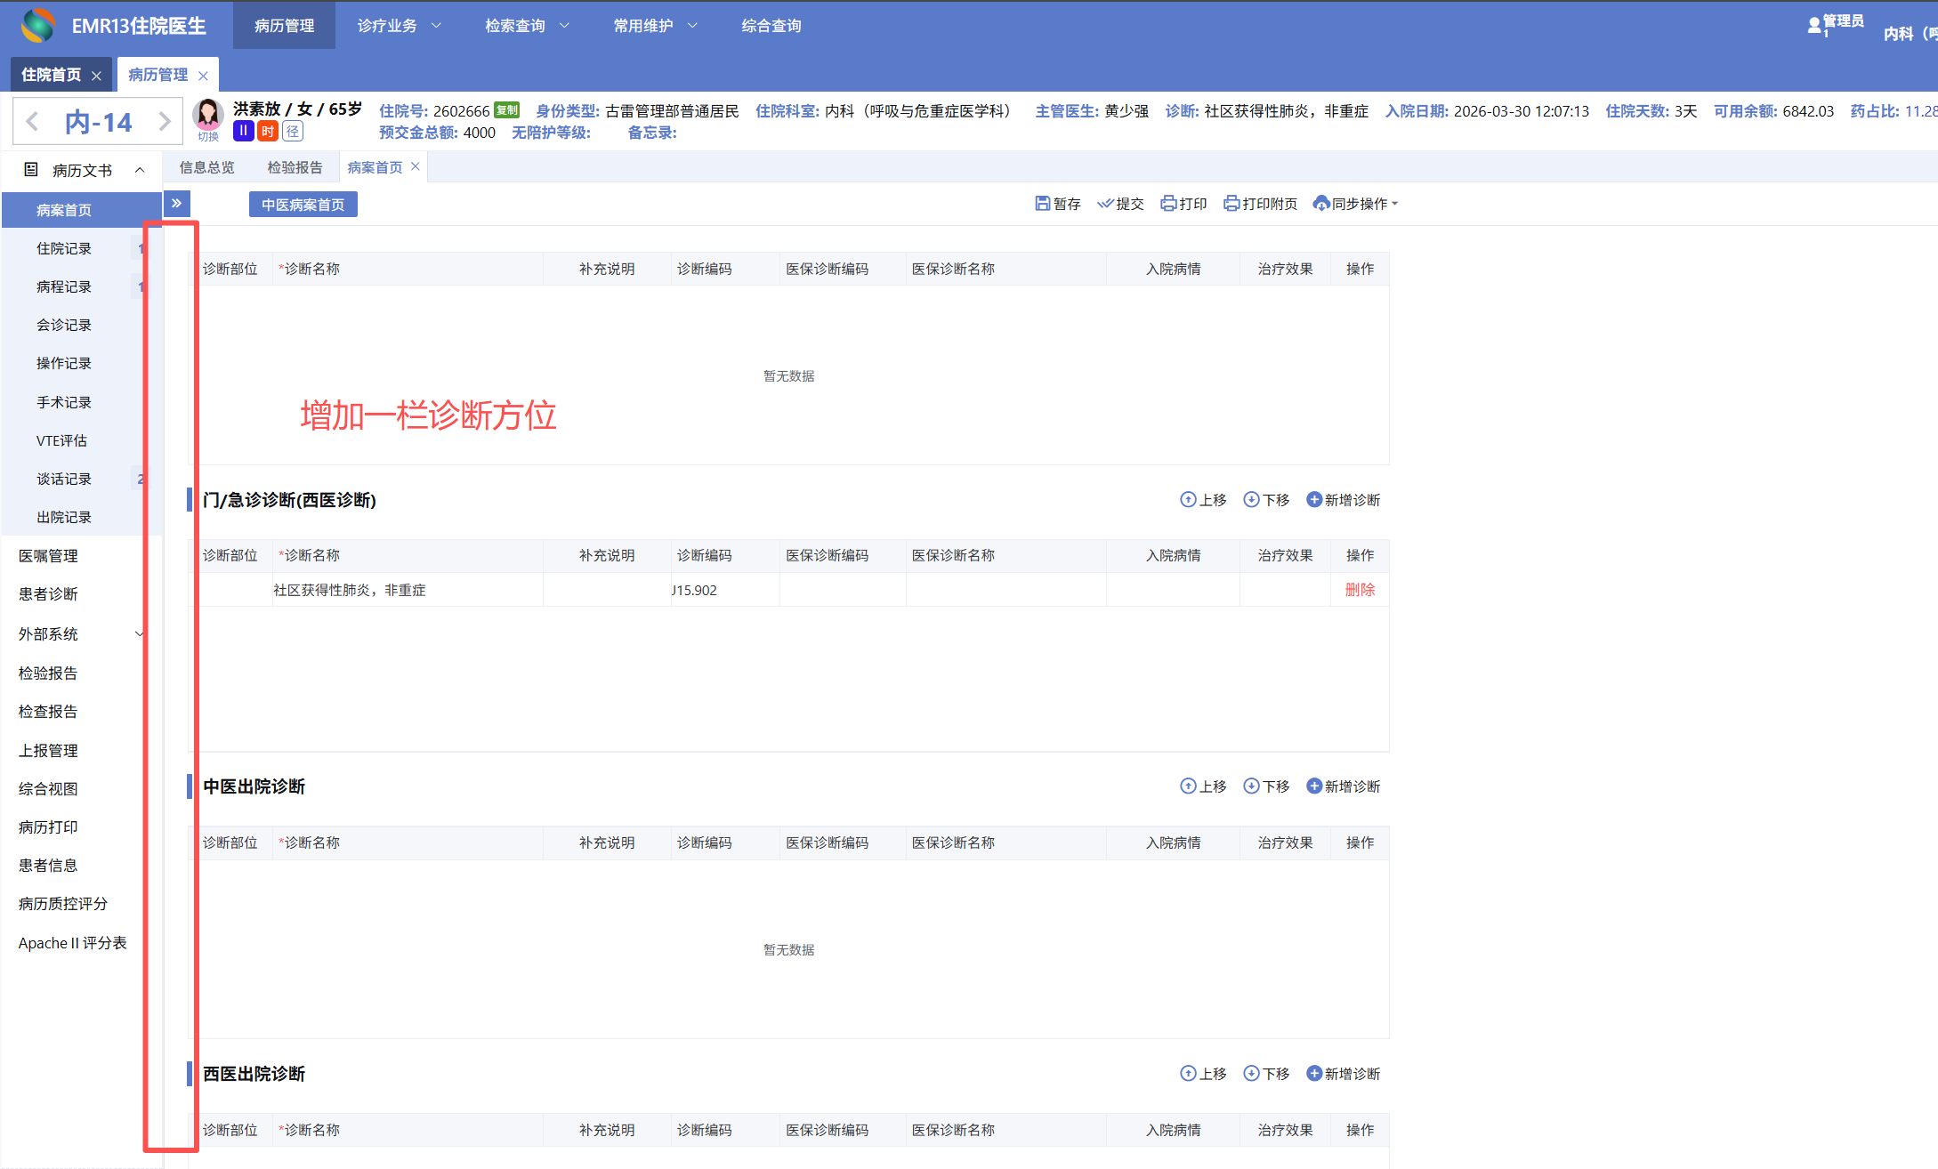Click the print attachment page (打印附页) icon

tap(1231, 204)
